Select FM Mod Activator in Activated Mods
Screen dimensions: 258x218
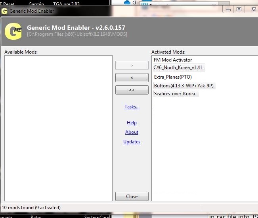(173, 60)
